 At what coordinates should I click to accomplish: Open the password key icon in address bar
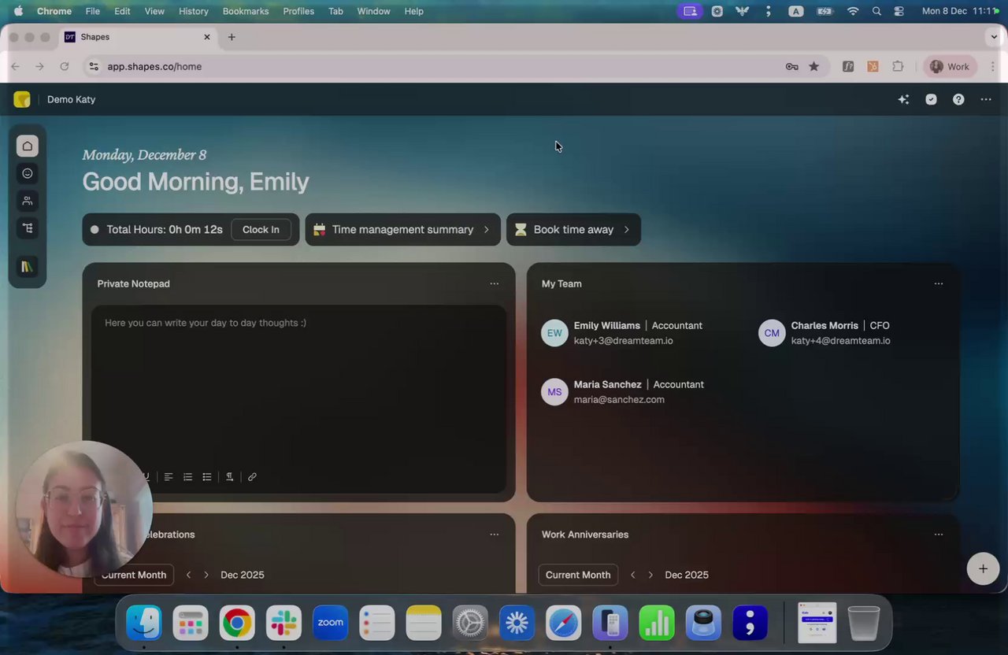pyautogui.click(x=792, y=67)
